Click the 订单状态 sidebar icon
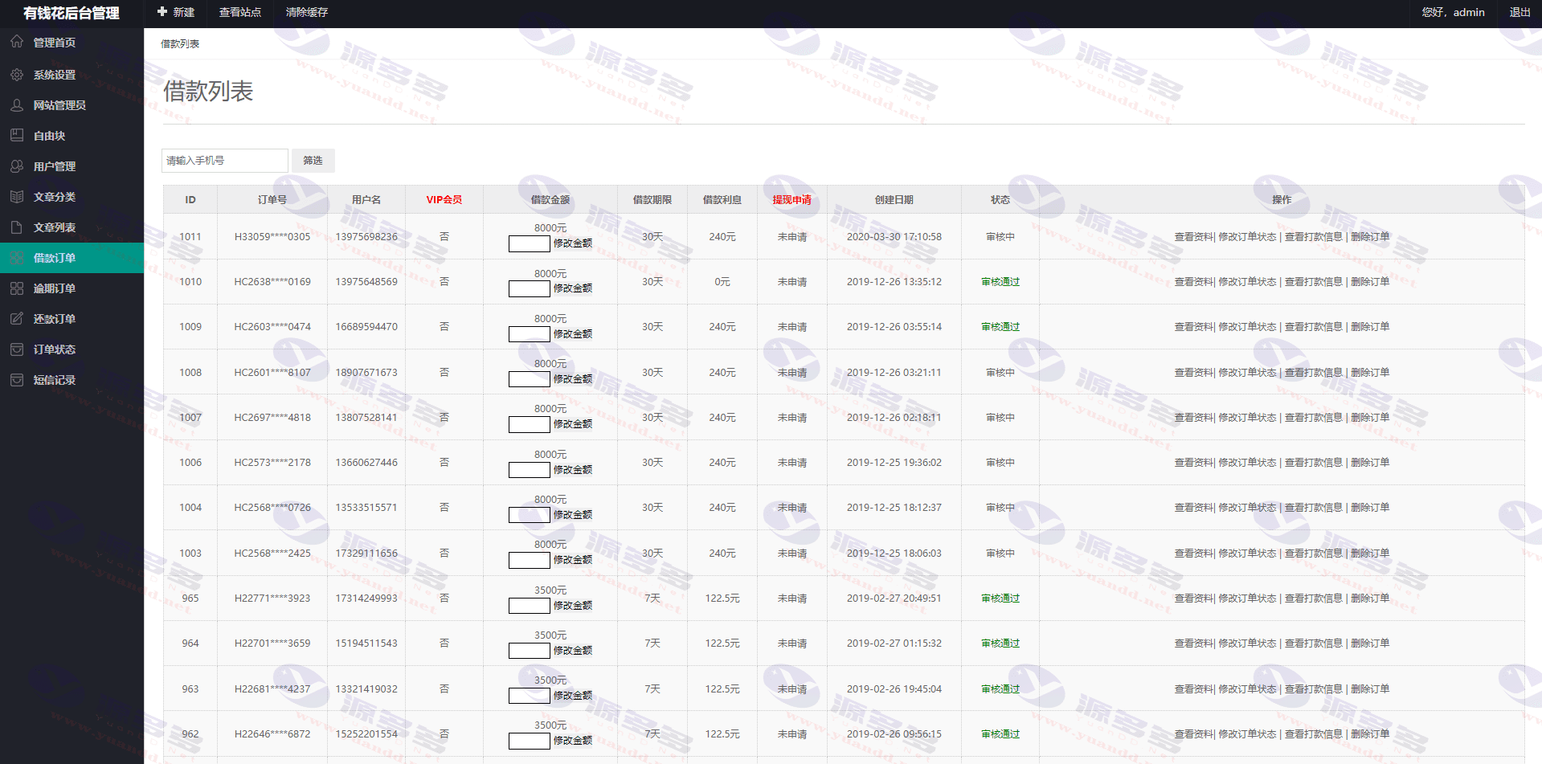1542x764 pixels. pos(17,349)
